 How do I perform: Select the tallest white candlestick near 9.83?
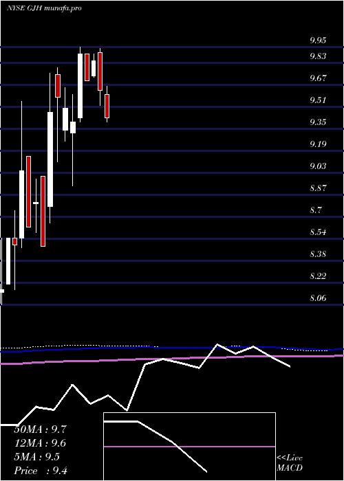point(80,86)
